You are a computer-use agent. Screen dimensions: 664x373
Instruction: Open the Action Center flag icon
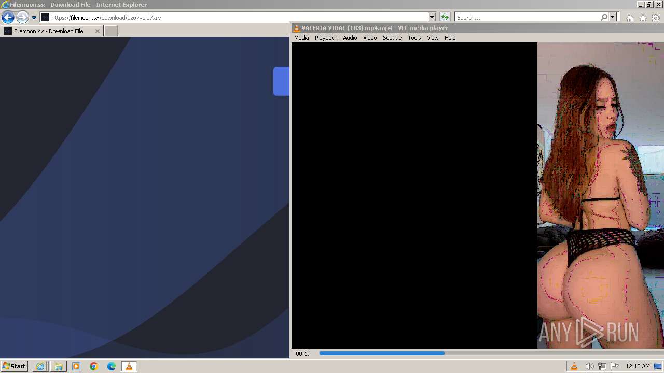(615, 366)
